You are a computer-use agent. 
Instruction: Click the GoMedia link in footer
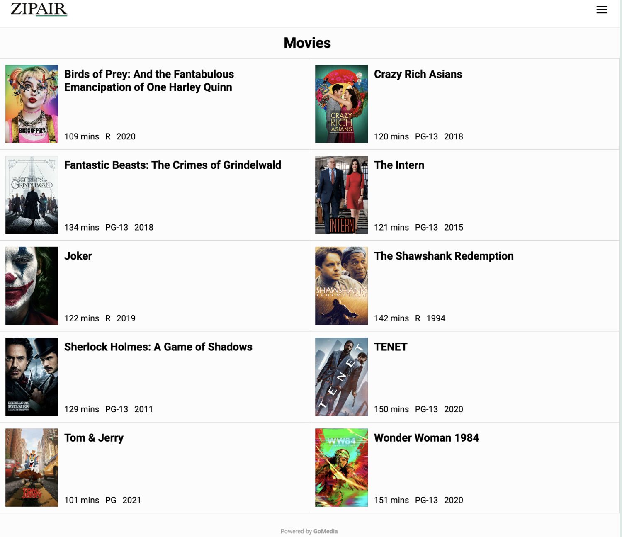[x=325, y=531]
